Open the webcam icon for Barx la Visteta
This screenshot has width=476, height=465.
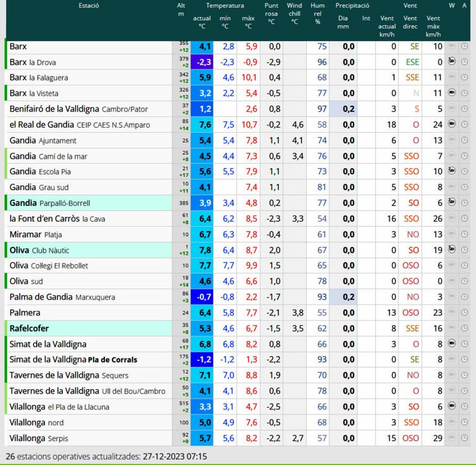click(452, 92)
